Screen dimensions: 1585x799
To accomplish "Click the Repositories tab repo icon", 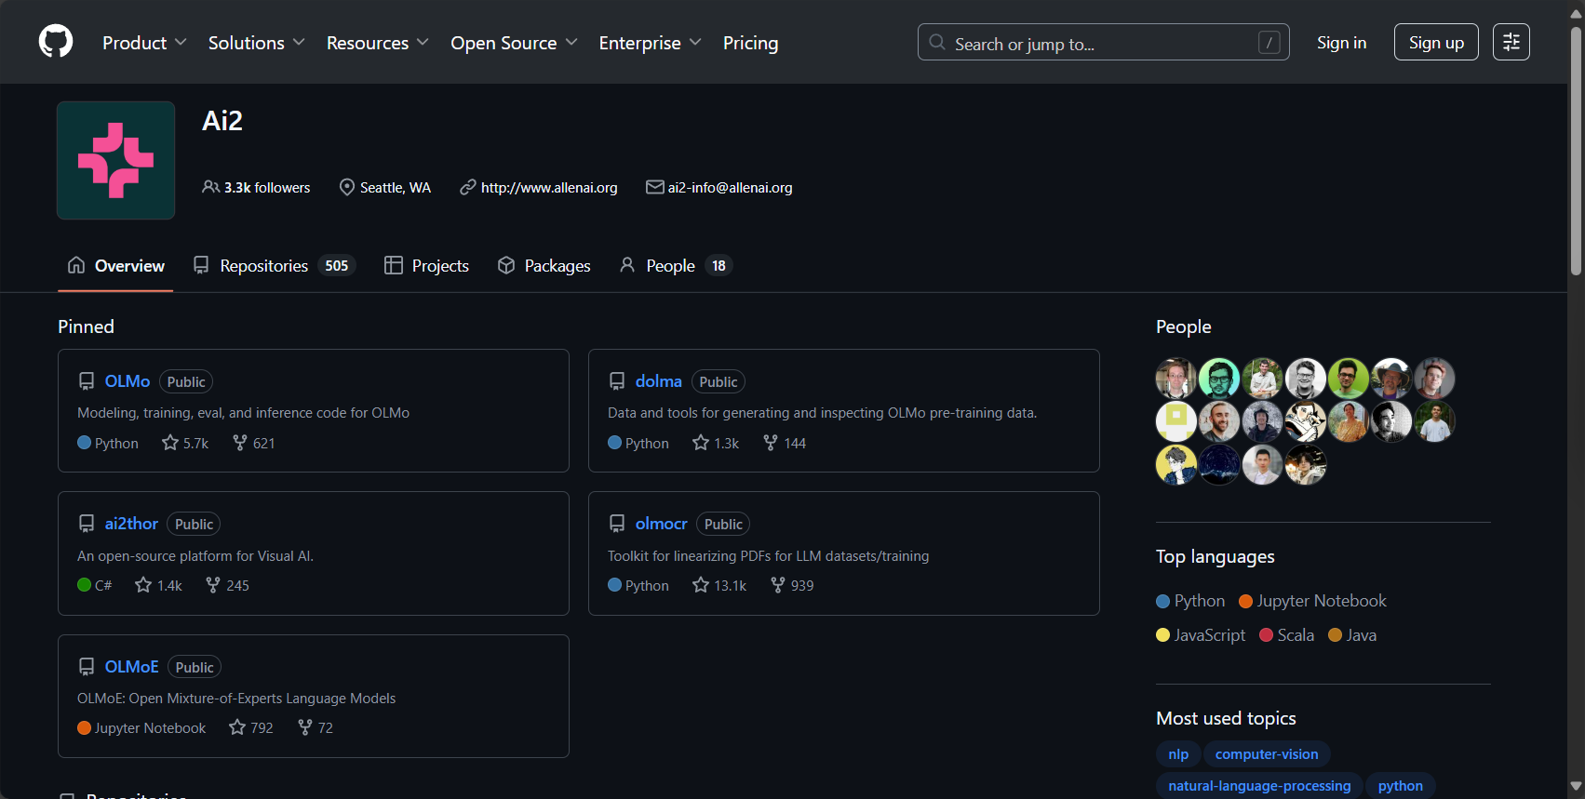I will (201, 265).
